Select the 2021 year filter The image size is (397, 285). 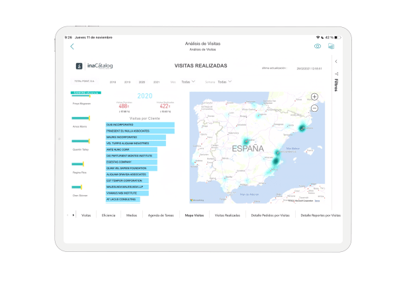[156, 83]
